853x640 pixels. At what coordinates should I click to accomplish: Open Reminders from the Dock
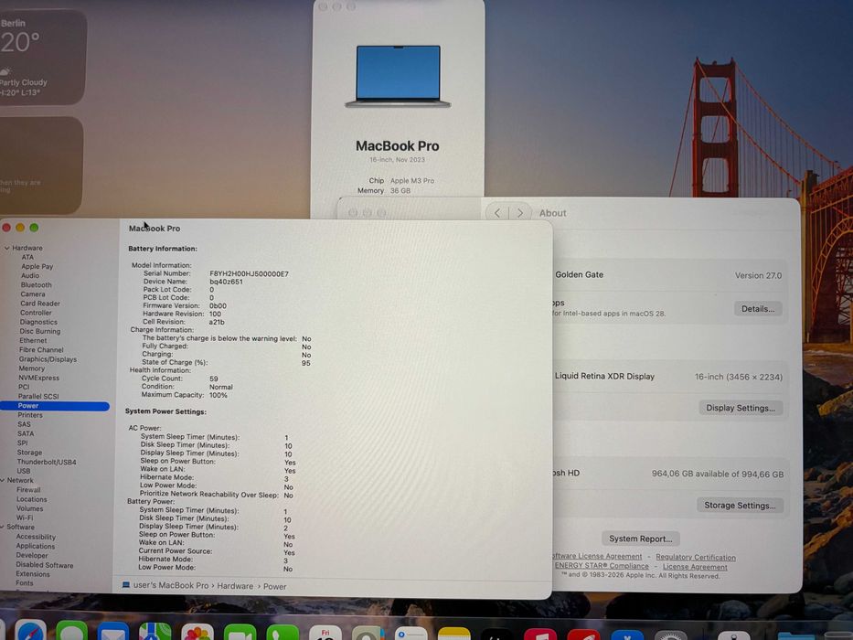pos(411,634)
